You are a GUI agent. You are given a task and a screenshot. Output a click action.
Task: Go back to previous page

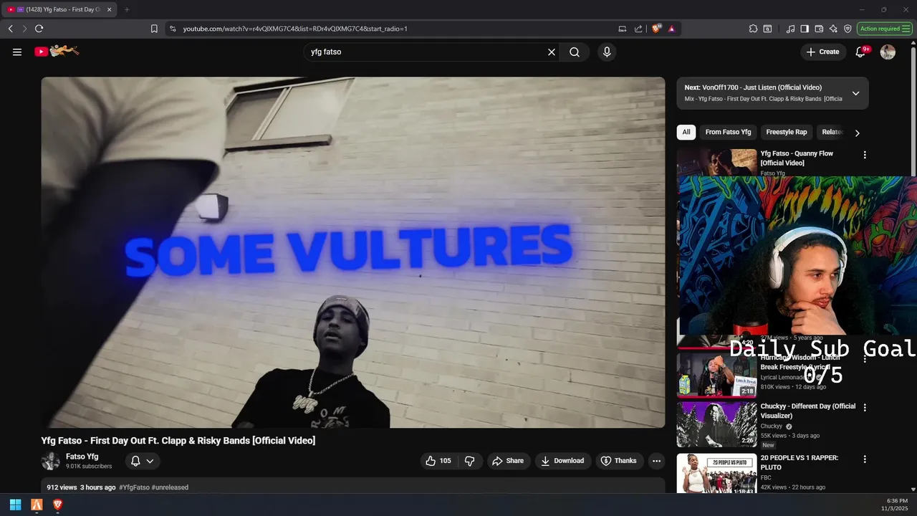click(10, 29)
